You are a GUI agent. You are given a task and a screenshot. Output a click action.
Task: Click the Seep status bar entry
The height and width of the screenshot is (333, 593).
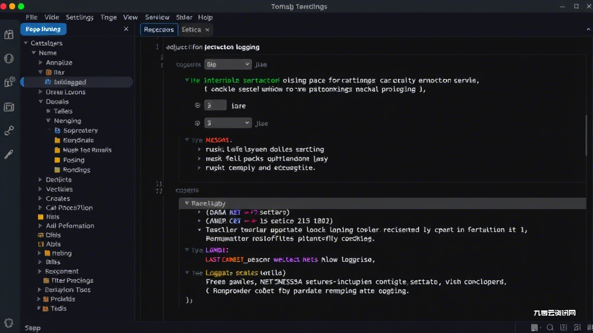pos(32,328)
